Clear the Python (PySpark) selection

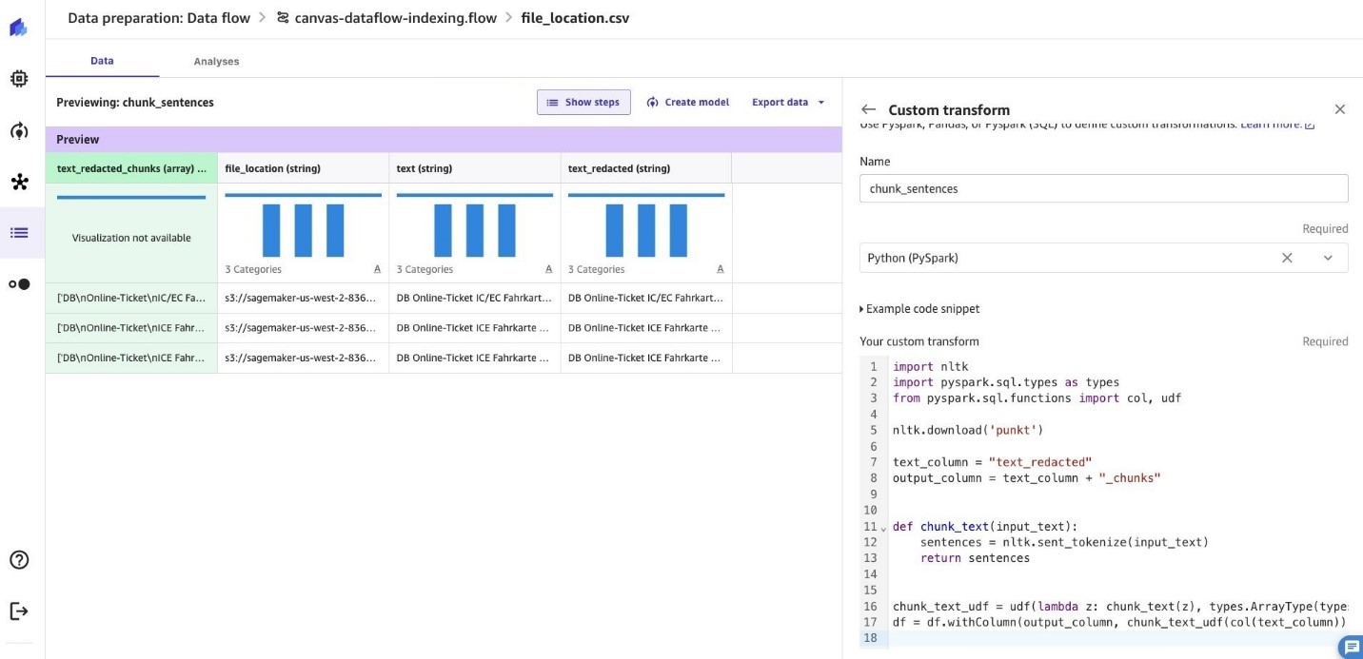(x=1287, y=258)
